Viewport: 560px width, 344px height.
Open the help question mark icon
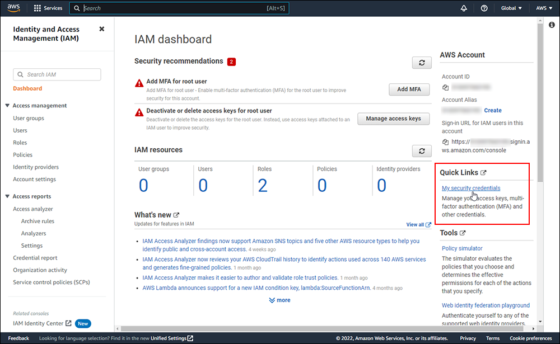pos(484,8)
